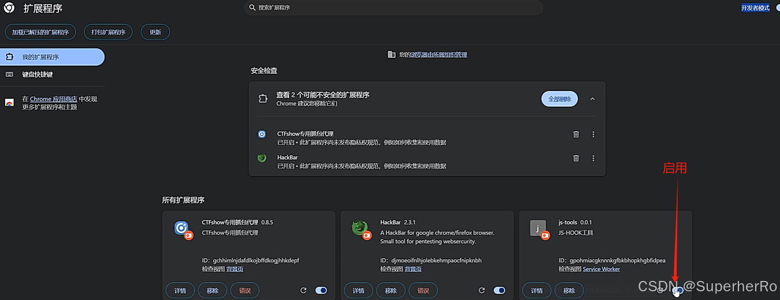Open details for CTFshow extension
This screenshot has height=300, width=780.
click(x=180, y=291)
